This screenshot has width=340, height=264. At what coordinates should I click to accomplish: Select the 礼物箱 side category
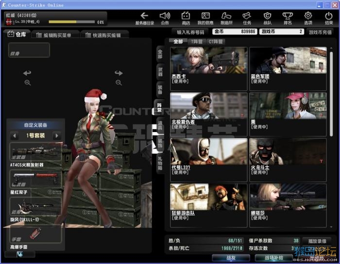pyautogui.click(x=160, y=164)
